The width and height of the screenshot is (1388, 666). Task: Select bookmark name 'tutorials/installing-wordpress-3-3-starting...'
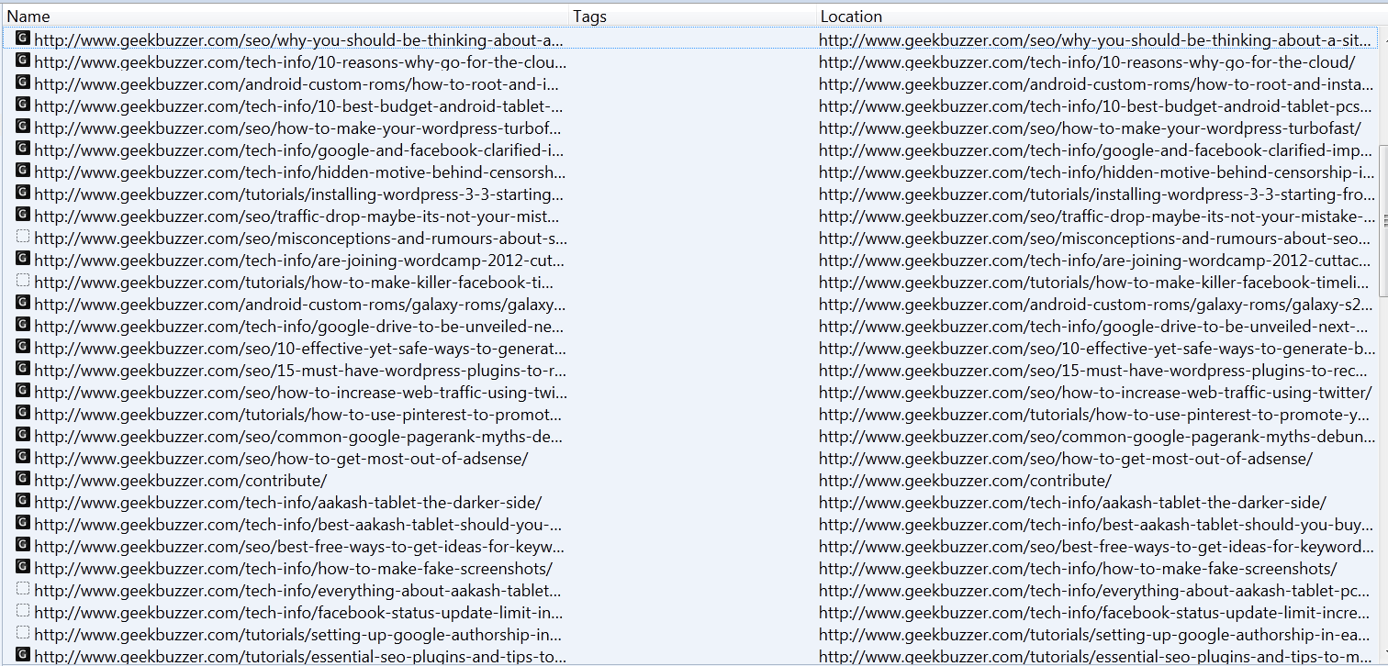click(299, 194)
